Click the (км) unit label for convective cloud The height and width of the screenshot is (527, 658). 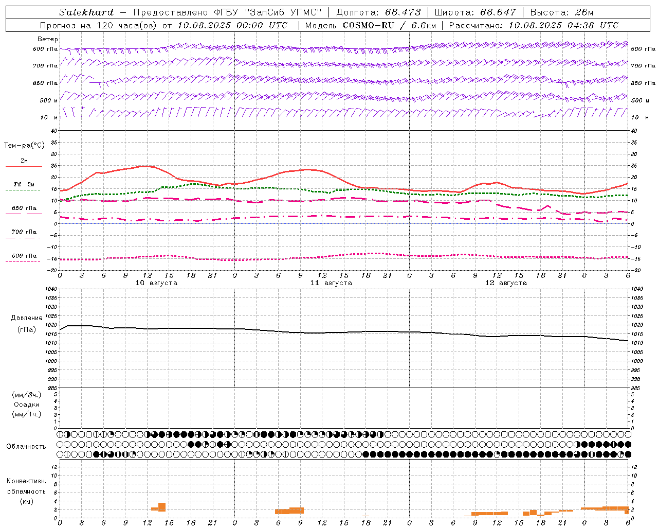pos(27,501)
